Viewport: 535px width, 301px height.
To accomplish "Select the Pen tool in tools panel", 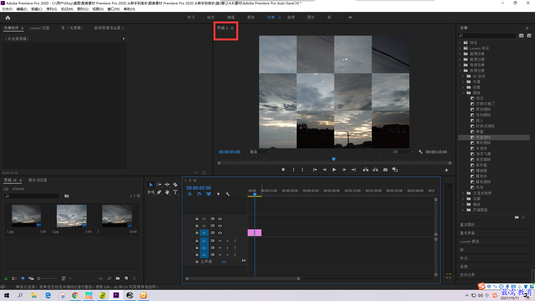I will 159,192.
